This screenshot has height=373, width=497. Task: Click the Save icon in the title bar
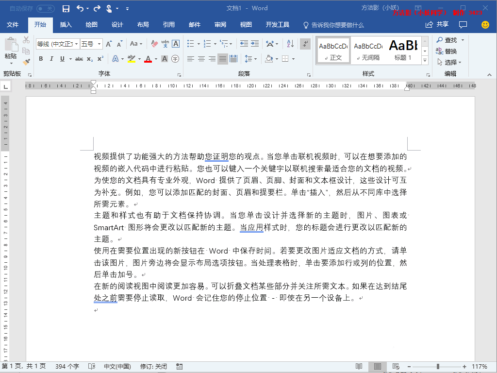pyautogui.click(x=66, y=9)
